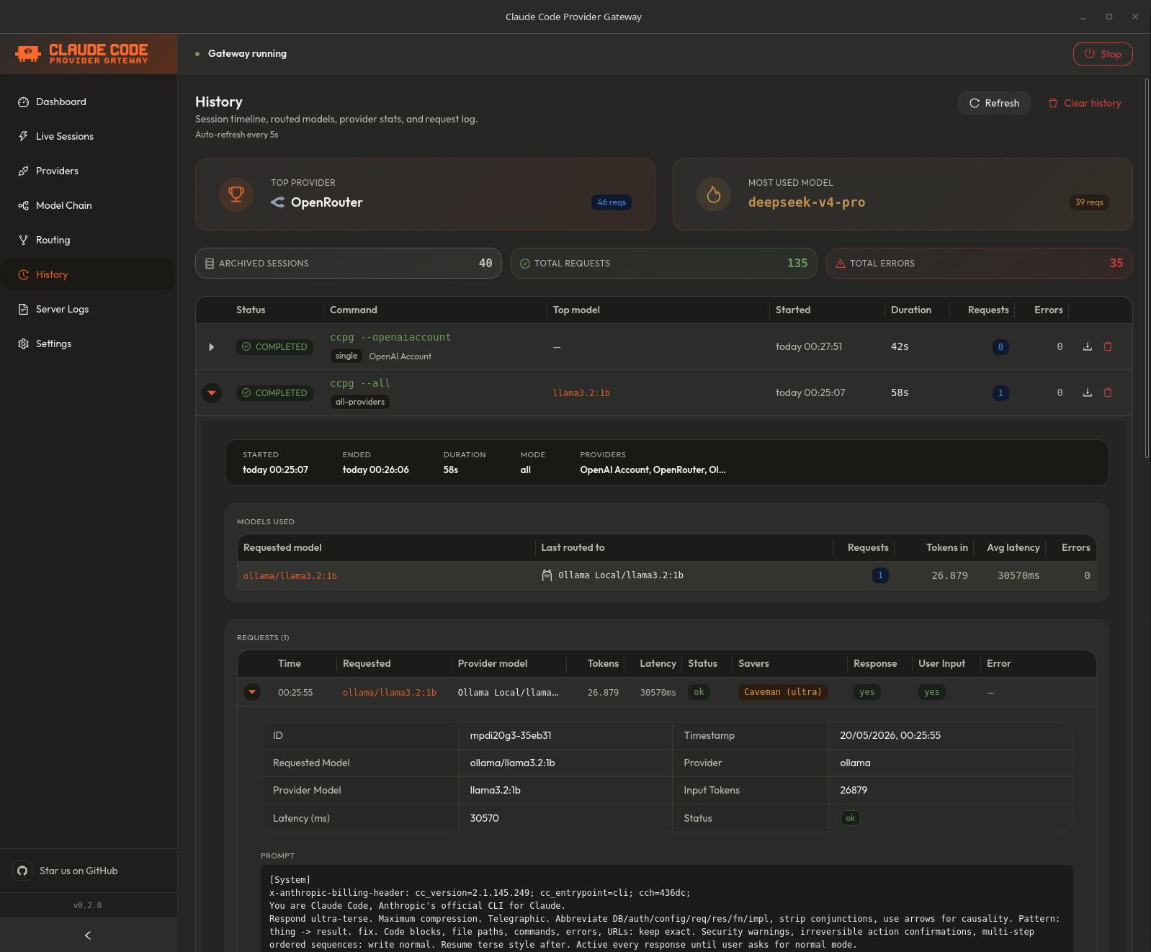This screenshot has width=1151, height=952.
Task: Expand the ccpg --openaiaccount session row
Action: tap(212, 347)
